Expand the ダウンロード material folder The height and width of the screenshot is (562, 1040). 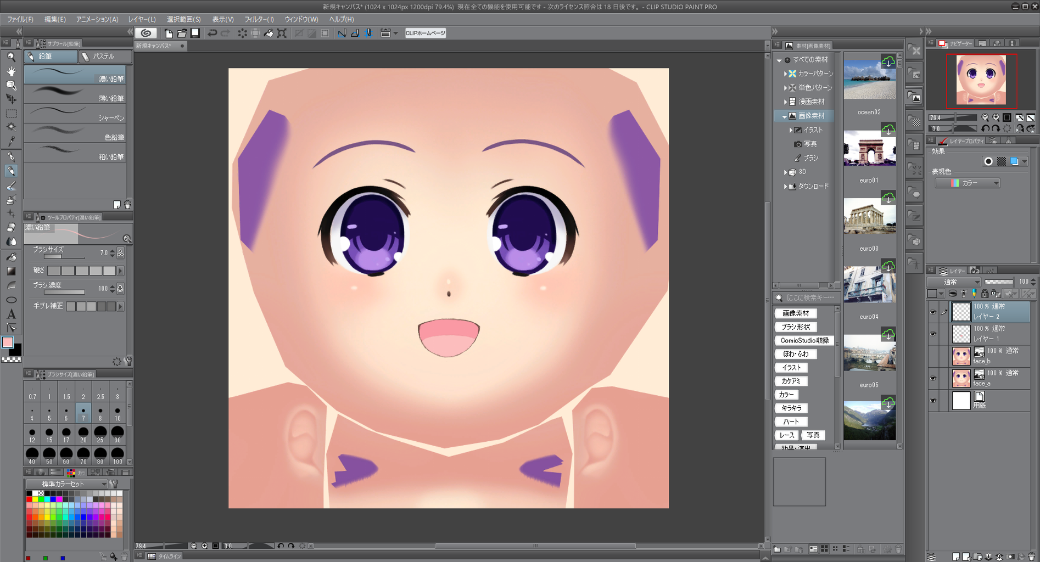click(785, 187)
